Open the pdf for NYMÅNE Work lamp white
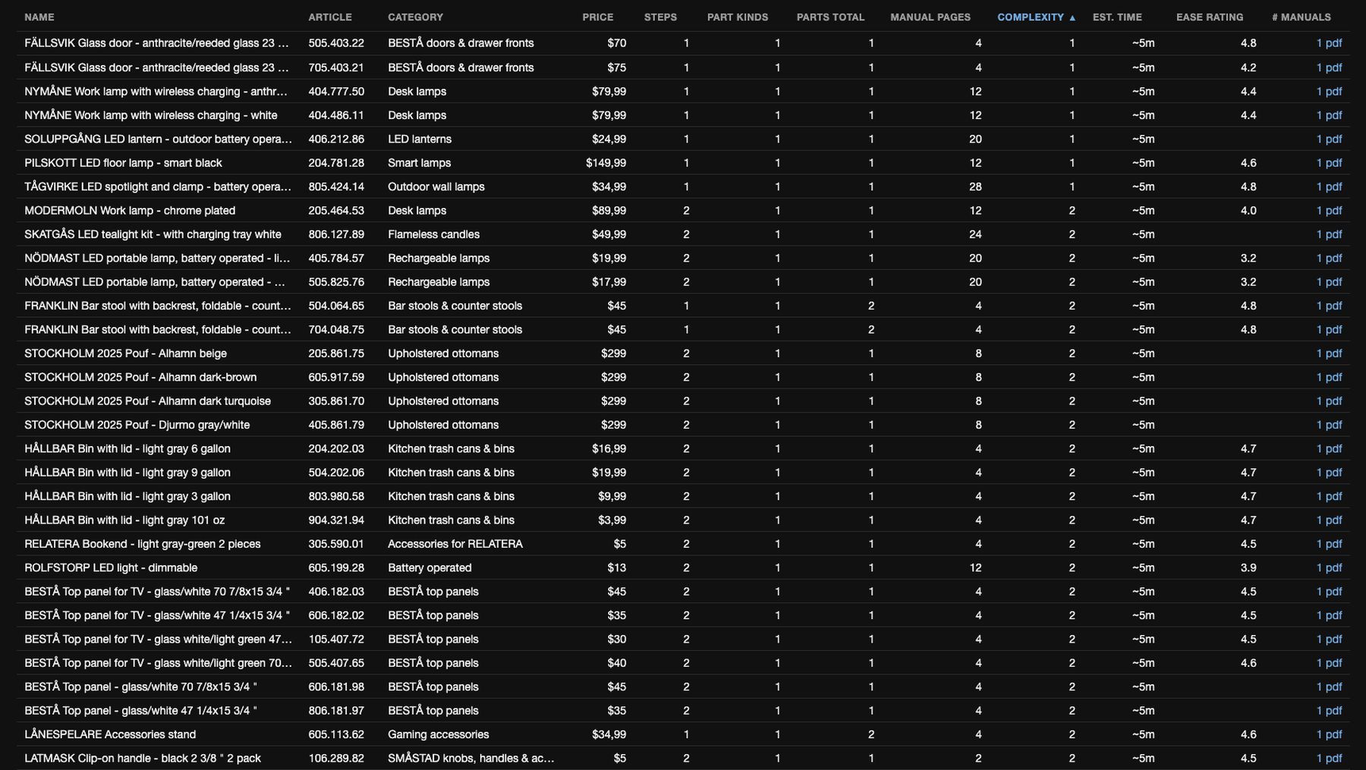This screenshot has height=770, width=1366. coord(1329,115)
